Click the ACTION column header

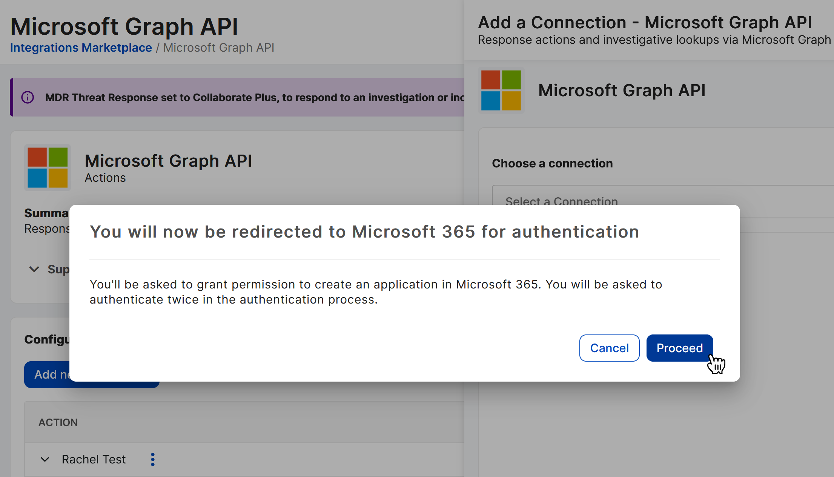pos(58,422)
